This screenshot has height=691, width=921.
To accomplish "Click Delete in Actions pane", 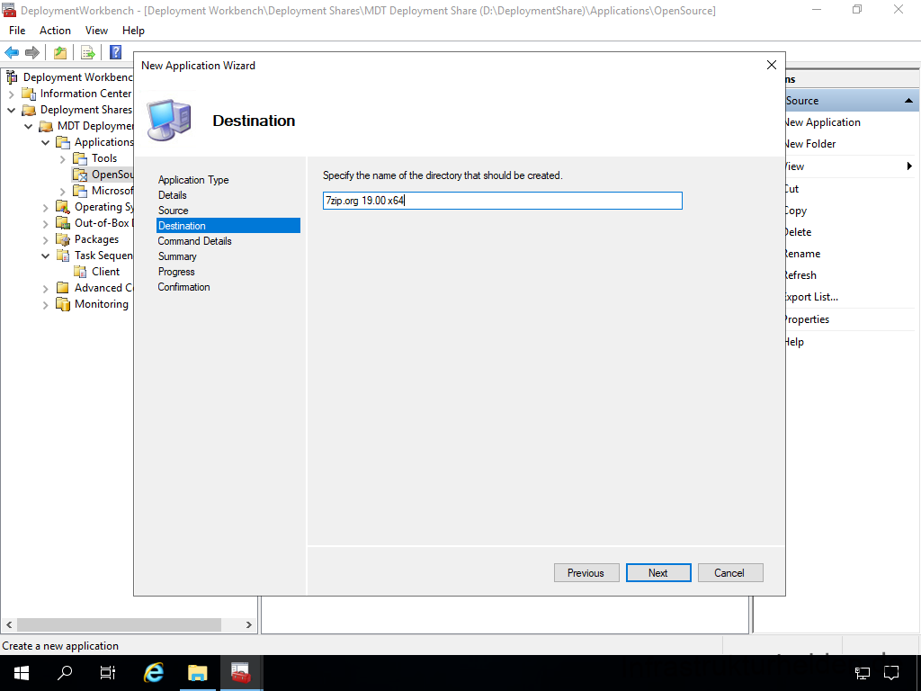I will tap(799, 232).
